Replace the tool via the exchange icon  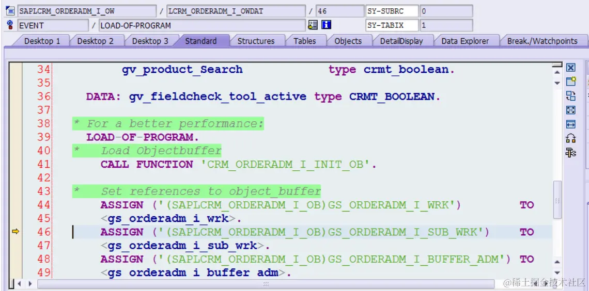click(x=570, y=138)
